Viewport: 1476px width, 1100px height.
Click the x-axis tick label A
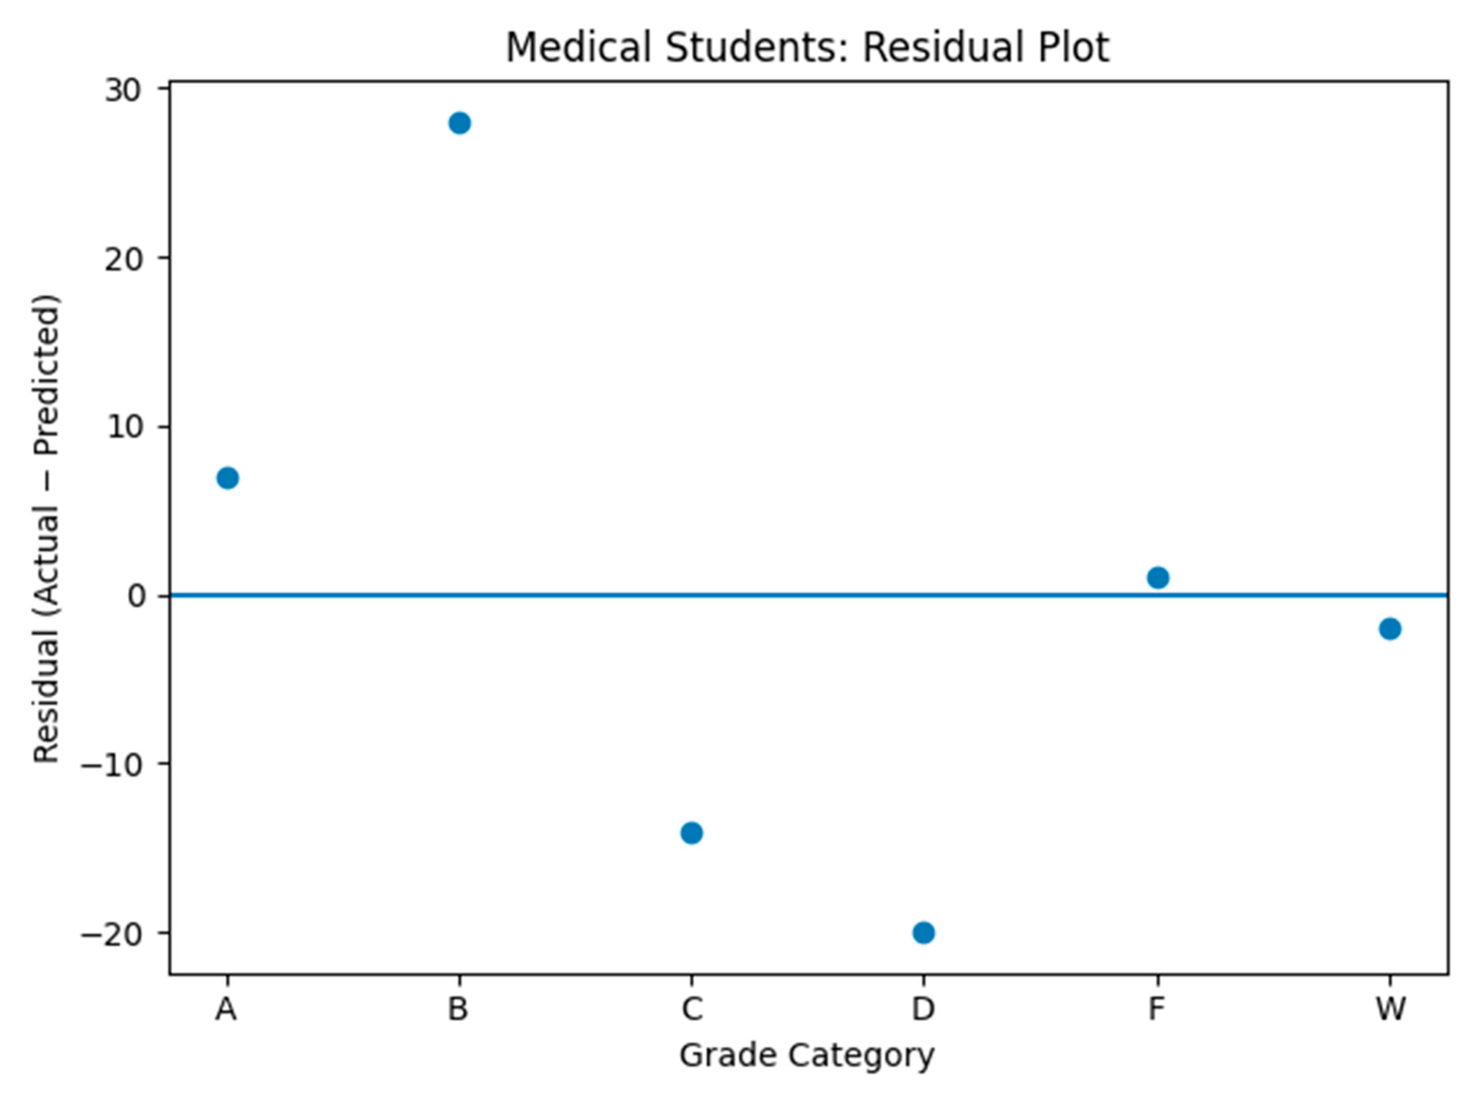click(226, 1009)
